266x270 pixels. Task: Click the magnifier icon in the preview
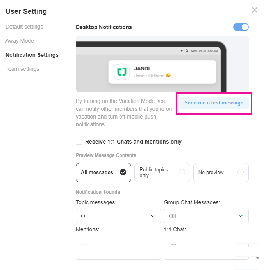pyautogui.click(x=187, y=51)
